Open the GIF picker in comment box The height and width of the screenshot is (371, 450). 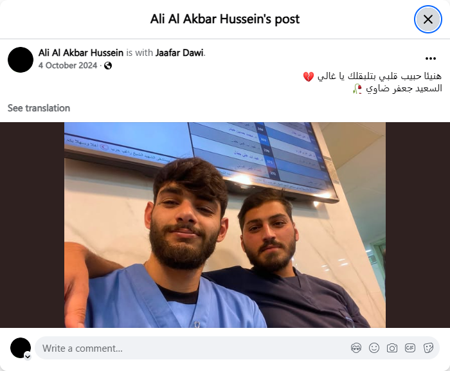410,348
